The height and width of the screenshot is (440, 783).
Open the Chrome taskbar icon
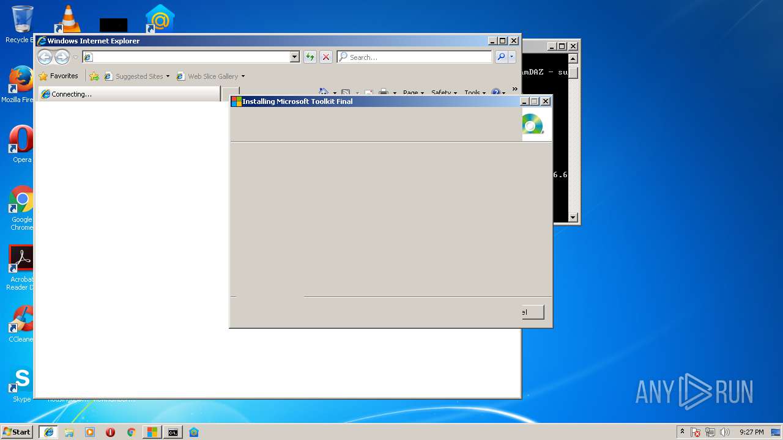(131, 432)
